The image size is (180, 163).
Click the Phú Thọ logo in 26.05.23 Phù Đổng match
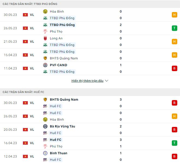pos(45,31)
